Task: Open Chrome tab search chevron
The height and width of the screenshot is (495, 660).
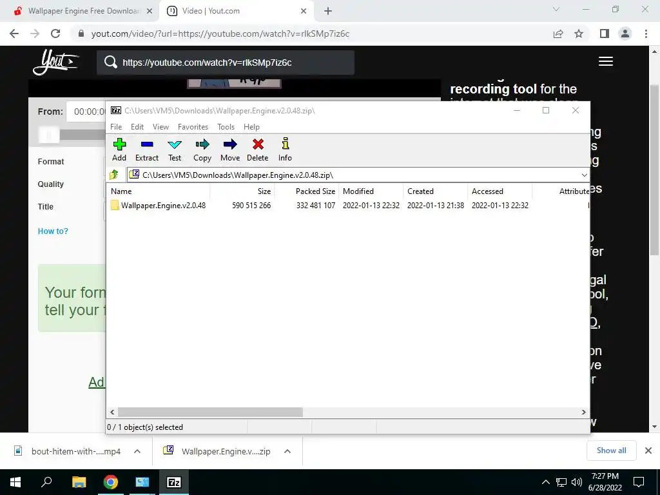Action: 556,9
